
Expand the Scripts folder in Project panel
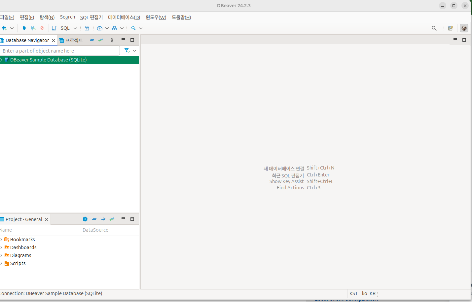click(2, 263)
